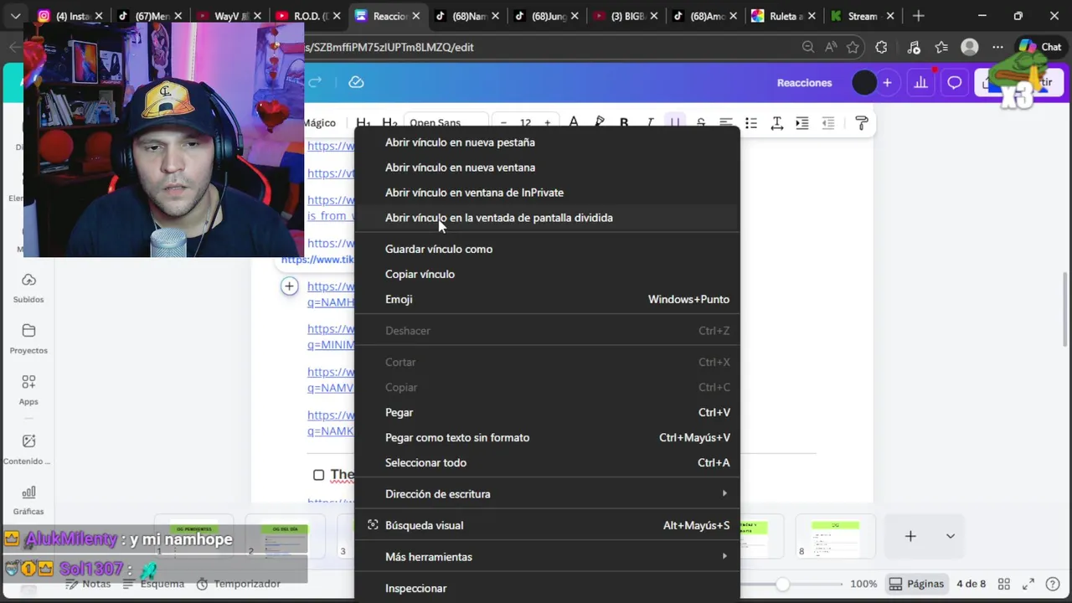Decrease font size with minus button
The height and width of the screenshot is (603, 1072).
point(503,122)
